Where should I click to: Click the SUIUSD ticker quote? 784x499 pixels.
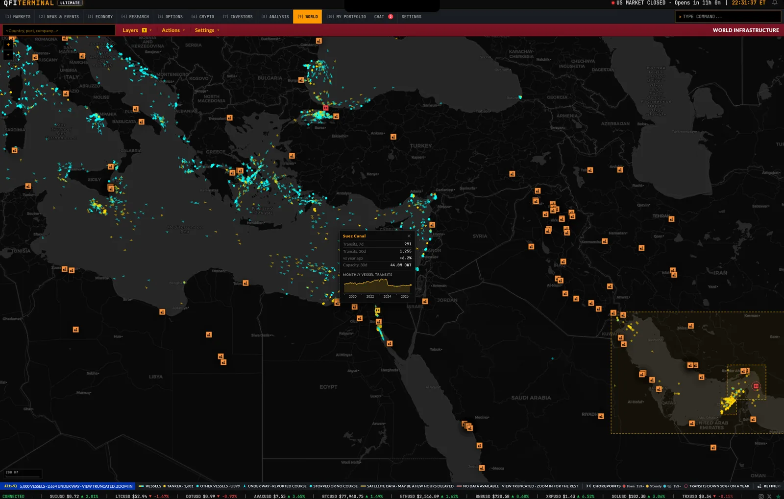[74, 496]
